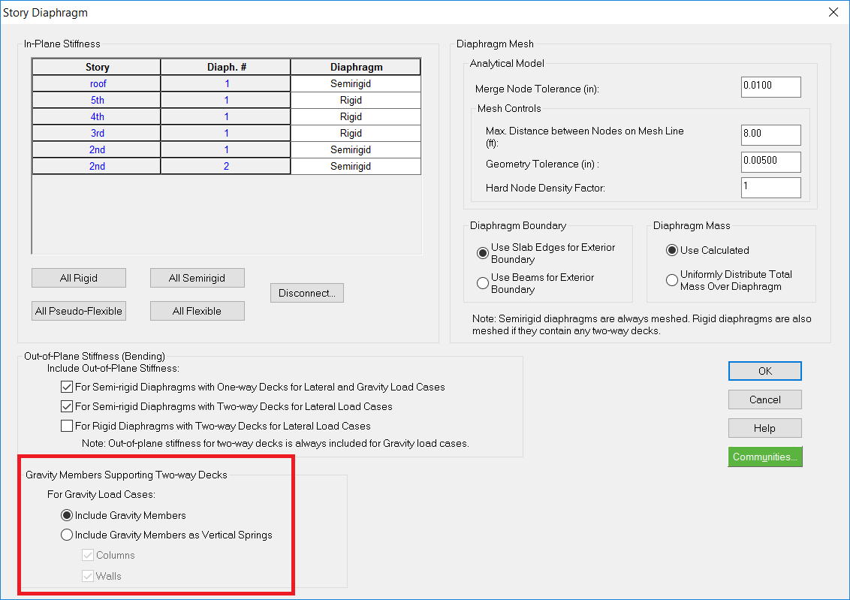
Task: Click the All Flexible button
Action: pos(197,311)
